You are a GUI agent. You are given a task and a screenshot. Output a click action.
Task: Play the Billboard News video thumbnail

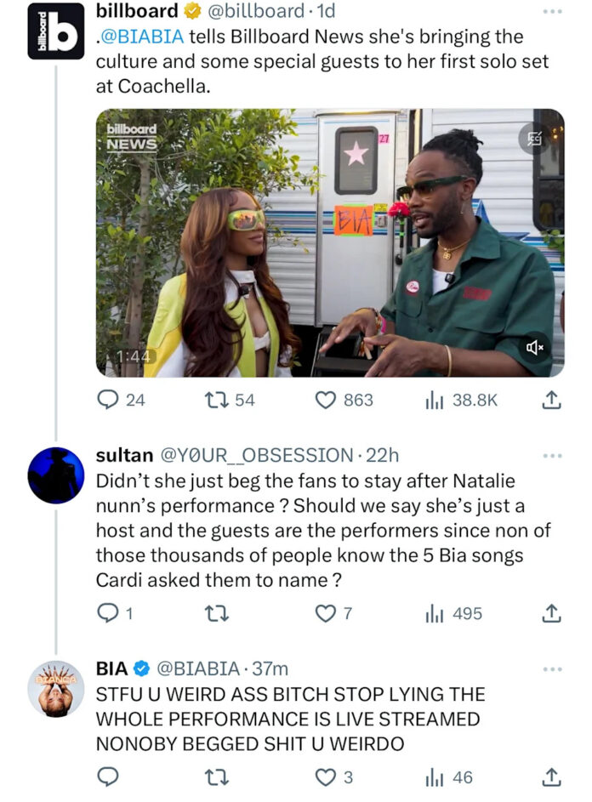(330, 242)
